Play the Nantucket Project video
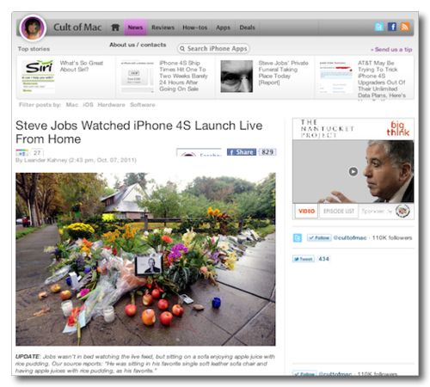430x387 pixels. [353, 171]
